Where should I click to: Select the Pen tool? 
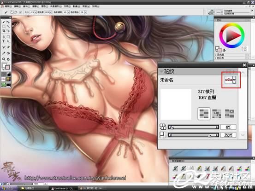tap(4, 37)
